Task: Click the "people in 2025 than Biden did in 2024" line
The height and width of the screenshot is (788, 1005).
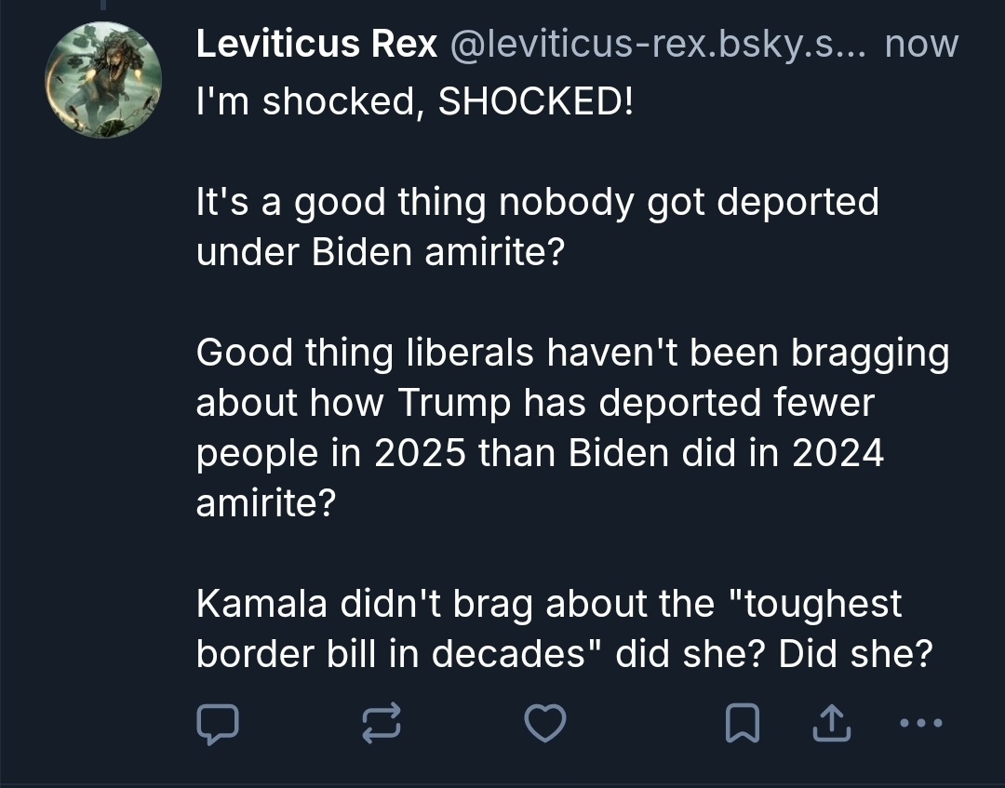Action: tap(540, 454)
